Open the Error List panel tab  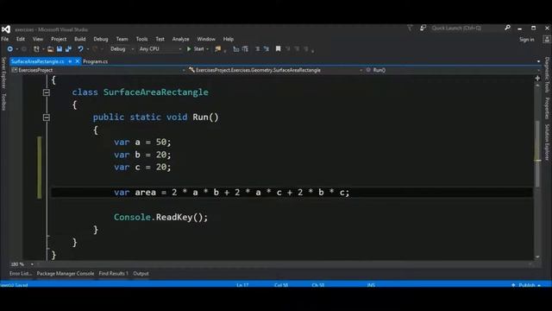pyautogui.click(x=21, y=274)
